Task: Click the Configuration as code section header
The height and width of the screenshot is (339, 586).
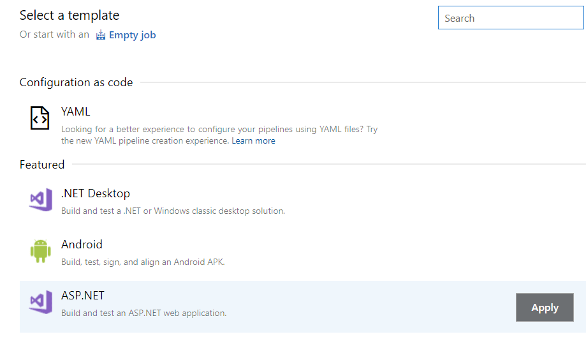Action: click(x=77, y=82)
